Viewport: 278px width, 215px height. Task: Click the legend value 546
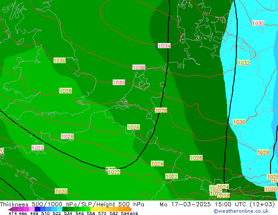tap(79, 213)
